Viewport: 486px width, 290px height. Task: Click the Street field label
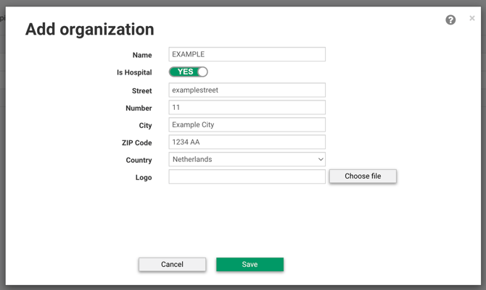click(x=141, y=91)
